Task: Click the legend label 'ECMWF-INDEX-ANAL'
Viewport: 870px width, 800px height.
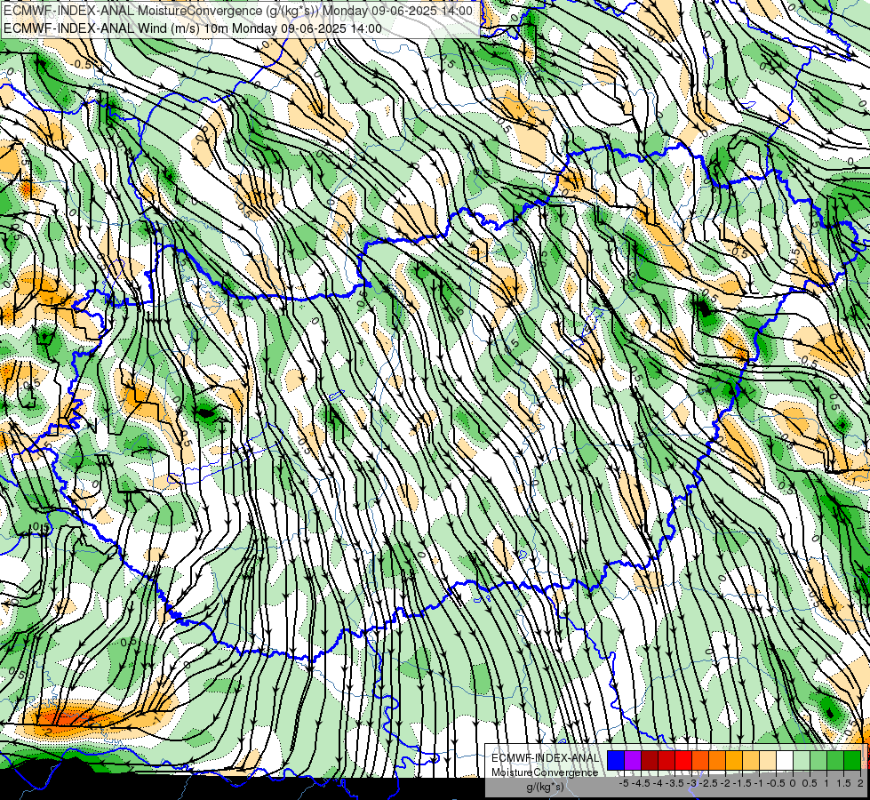Action: point(545,758)
